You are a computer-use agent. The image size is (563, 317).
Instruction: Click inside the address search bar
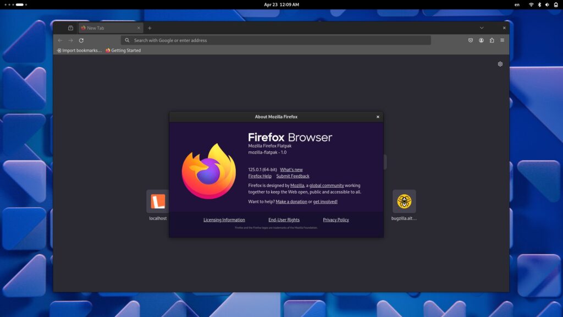[275, 40]
